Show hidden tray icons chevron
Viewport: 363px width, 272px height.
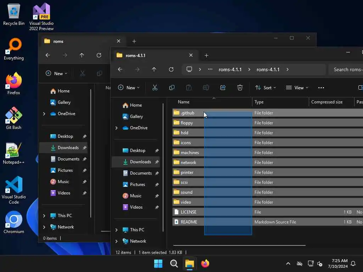[288, 263]
